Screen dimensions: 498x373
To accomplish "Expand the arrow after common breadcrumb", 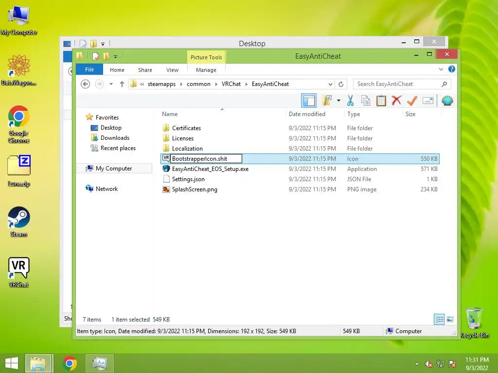I will coord(216,84).
